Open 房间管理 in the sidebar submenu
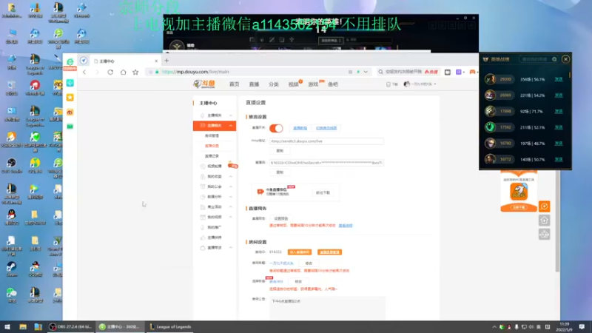592x333 pixels. pos(212,135)
